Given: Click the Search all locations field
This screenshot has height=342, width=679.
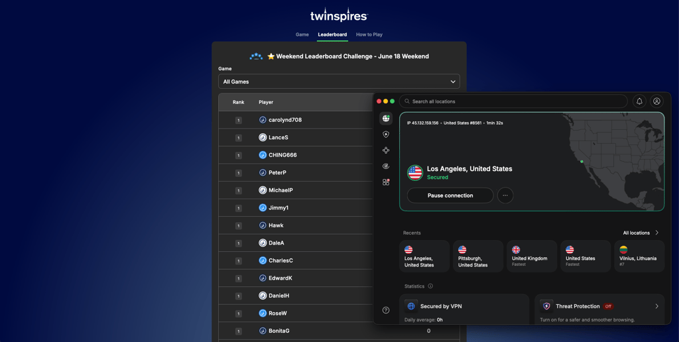Looking at the screenshot, I should (x=513, y=101).
